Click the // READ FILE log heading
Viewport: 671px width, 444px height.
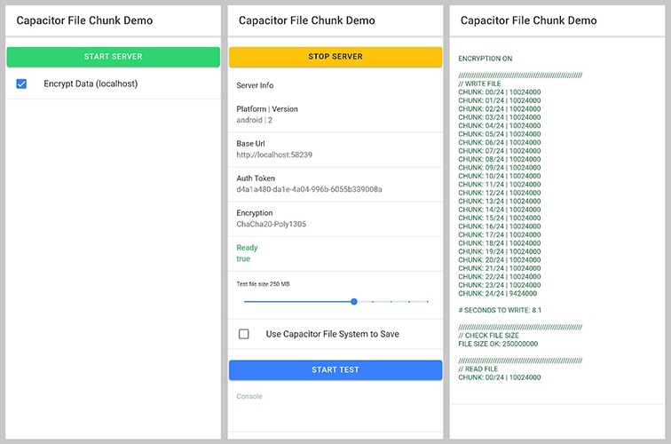[x=478, y=369]
